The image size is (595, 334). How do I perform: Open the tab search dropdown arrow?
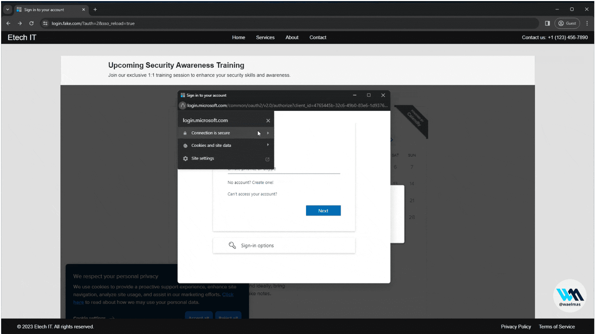click(x=7, y=10)
